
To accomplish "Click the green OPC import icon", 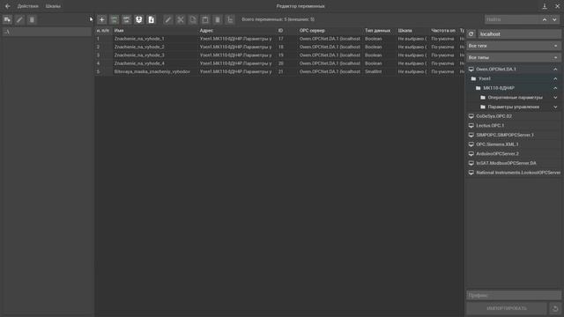I will coord(114,19).
